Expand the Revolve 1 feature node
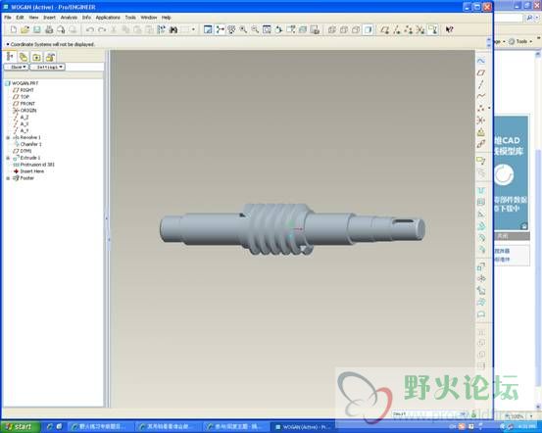542x433 pixels. tap(8, 137)
